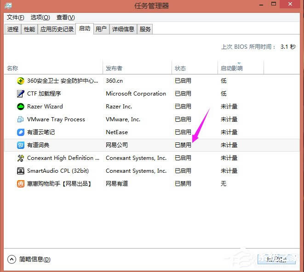The image size is (304, 272).
Task: Click the enable/disable button at bottom right
Action: [x=276, y=259]
